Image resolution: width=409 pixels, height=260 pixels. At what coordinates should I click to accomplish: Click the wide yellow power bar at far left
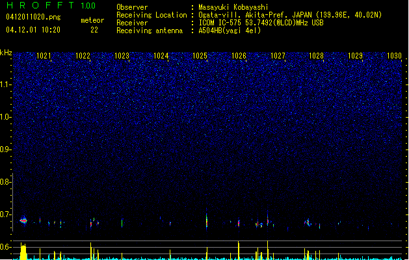click(x=23, y=252)
